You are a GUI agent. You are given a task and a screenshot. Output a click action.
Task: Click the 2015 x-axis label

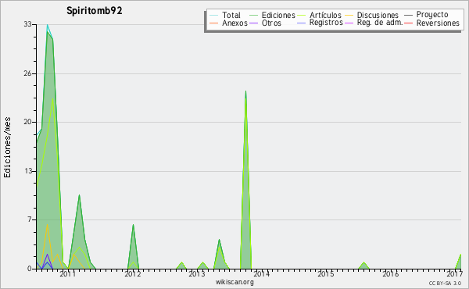pyautogui.click(x=326, y=273)
